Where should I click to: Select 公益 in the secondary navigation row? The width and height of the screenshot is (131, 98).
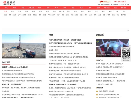click(96, 11)
